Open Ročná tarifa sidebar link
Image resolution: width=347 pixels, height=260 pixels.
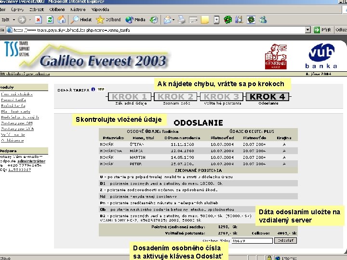point(13,105)
